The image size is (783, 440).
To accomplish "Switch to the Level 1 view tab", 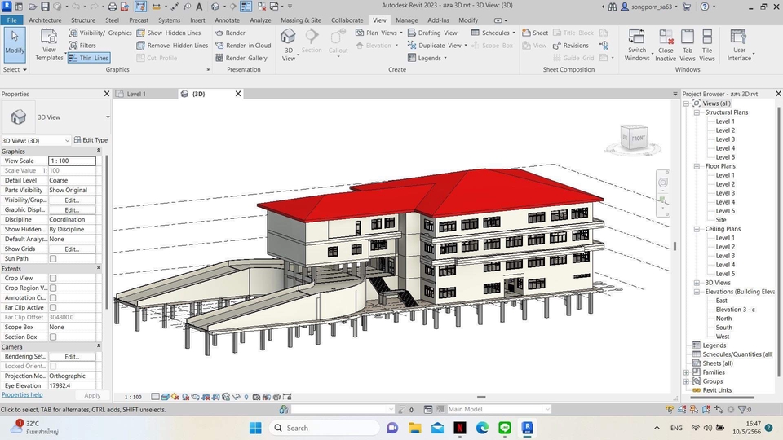I will (136, 94).
